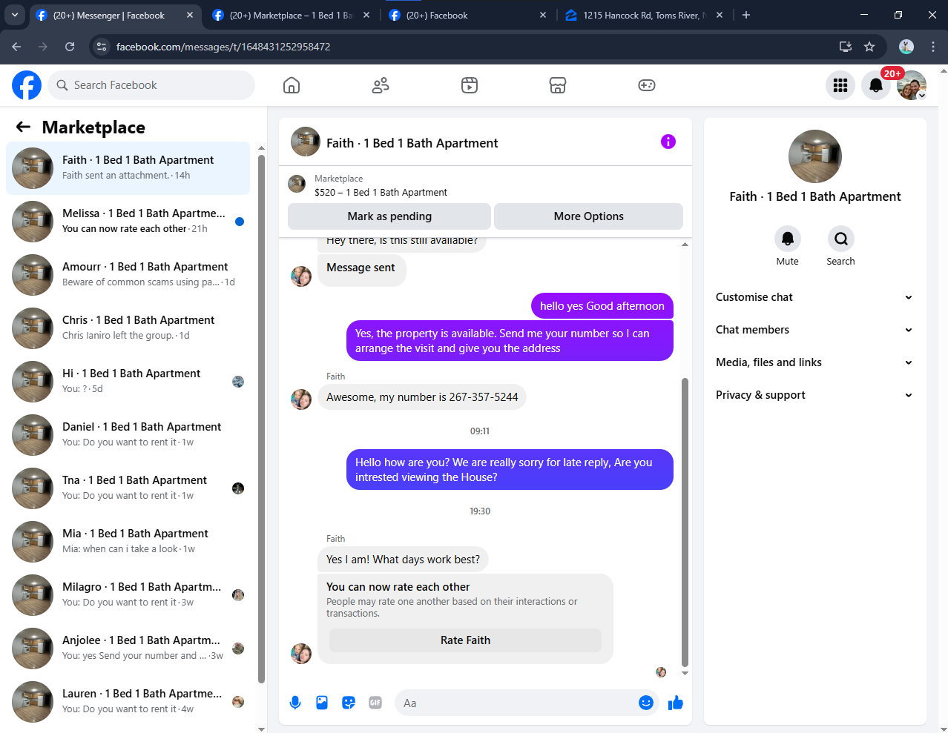Screen dimensions: 948x733
Task: Open the account profile picture menu
Action: click(912, 85)
